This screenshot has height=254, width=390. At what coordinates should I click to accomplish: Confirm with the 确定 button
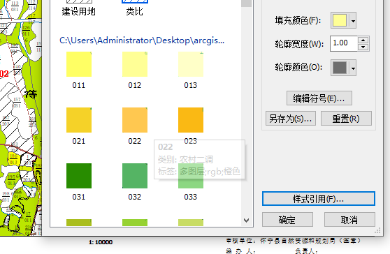[287, 220]
